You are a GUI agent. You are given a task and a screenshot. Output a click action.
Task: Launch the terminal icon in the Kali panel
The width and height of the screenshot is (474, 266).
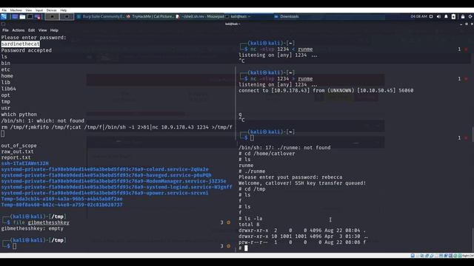coord(30,16)
